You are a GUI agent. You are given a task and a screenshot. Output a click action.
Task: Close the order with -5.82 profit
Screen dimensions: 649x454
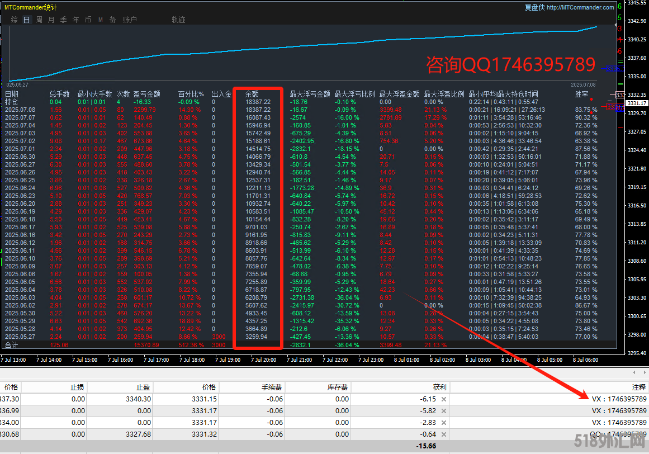(443, 411)
